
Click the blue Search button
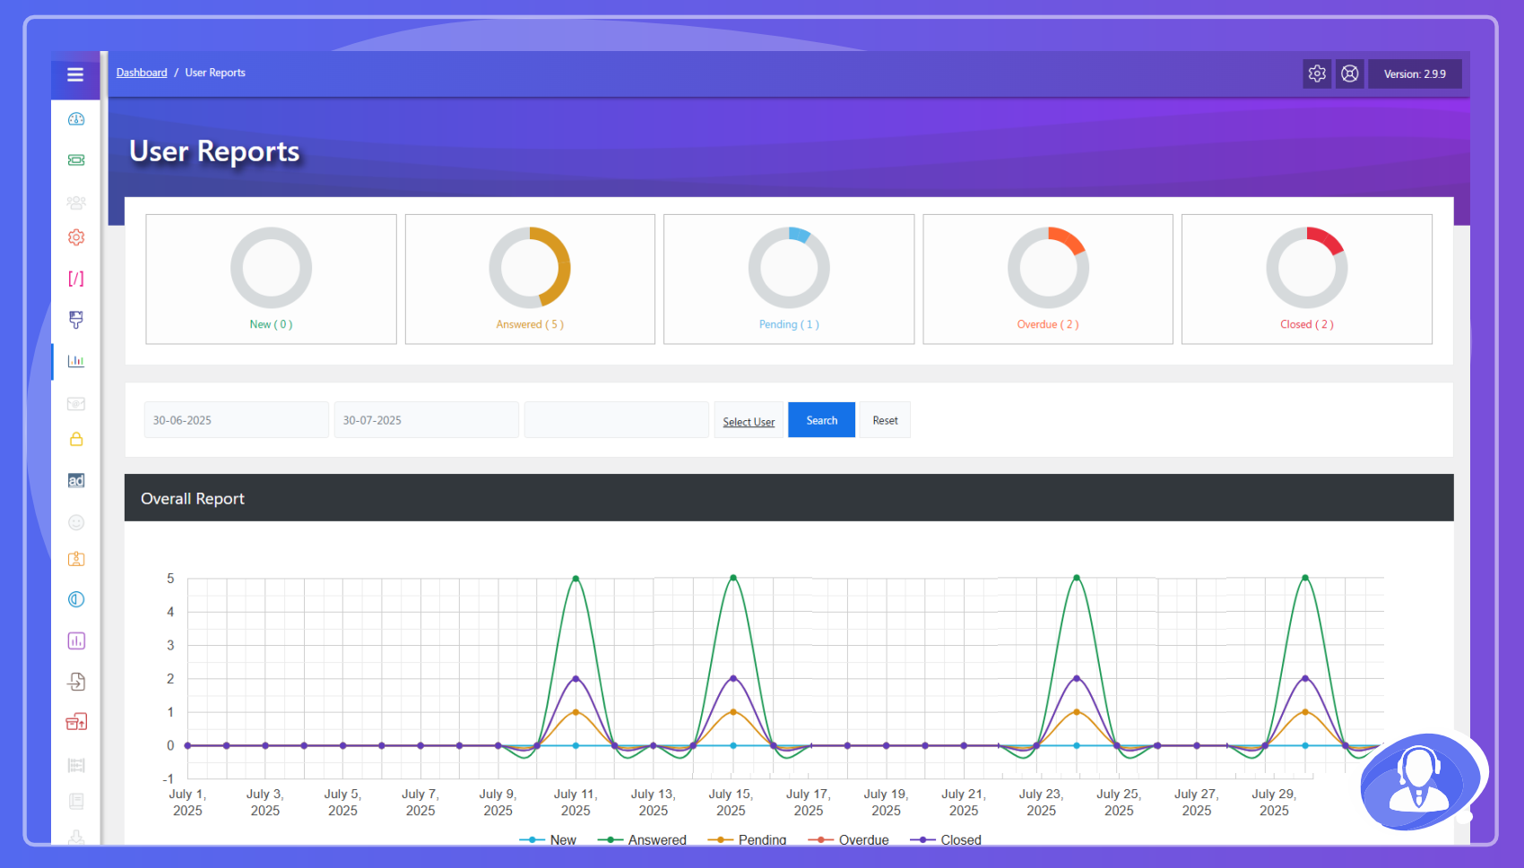(821, 420)
